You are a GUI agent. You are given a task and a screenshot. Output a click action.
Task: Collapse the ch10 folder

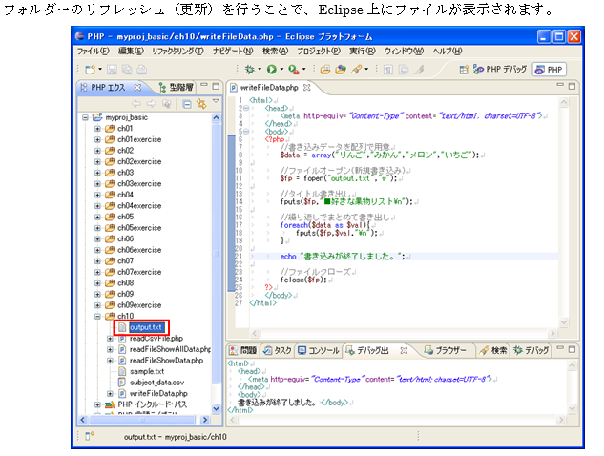97,316
